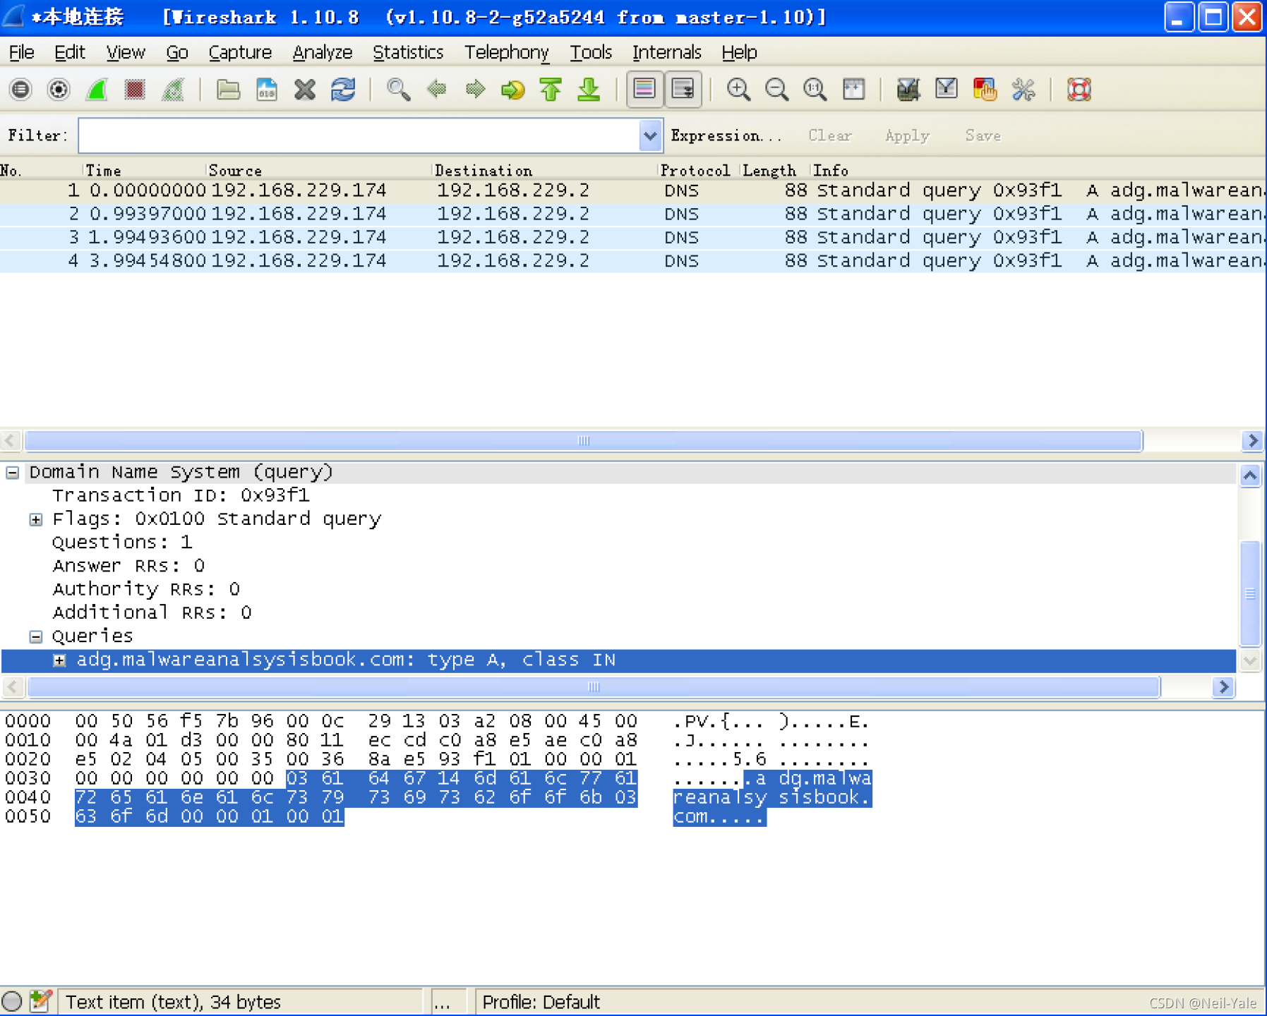Open the Telephony menu
Viewport: 1267px width, 1016px height.
(506, 52)
